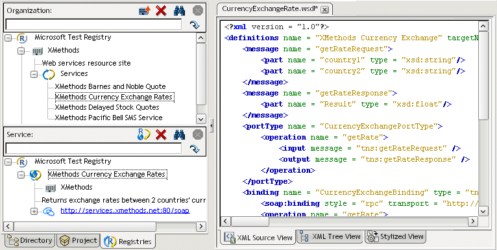The image size is (497, 250).
Task: Click the go arrow beside Organization search field
Action: [194, 25]
